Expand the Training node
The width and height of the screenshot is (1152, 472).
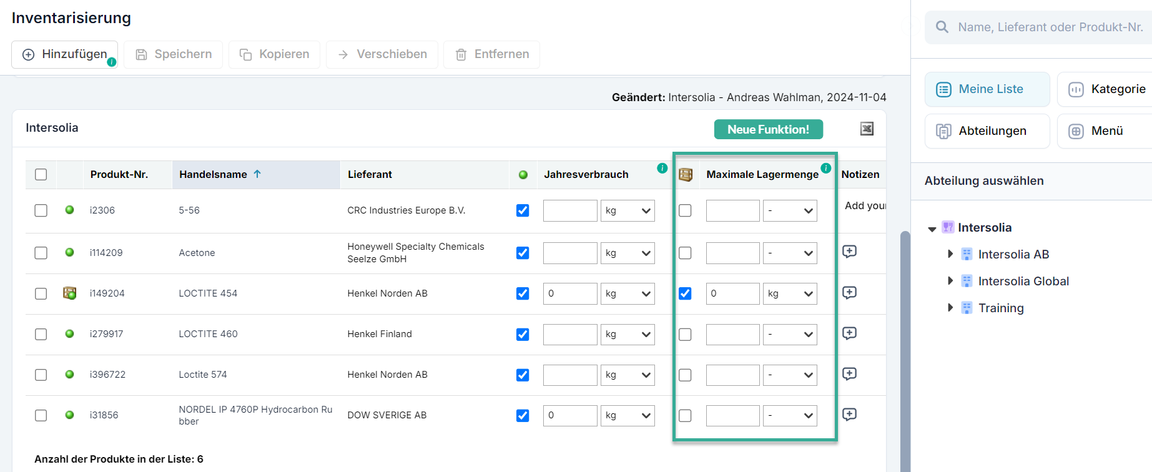(950, 308)
